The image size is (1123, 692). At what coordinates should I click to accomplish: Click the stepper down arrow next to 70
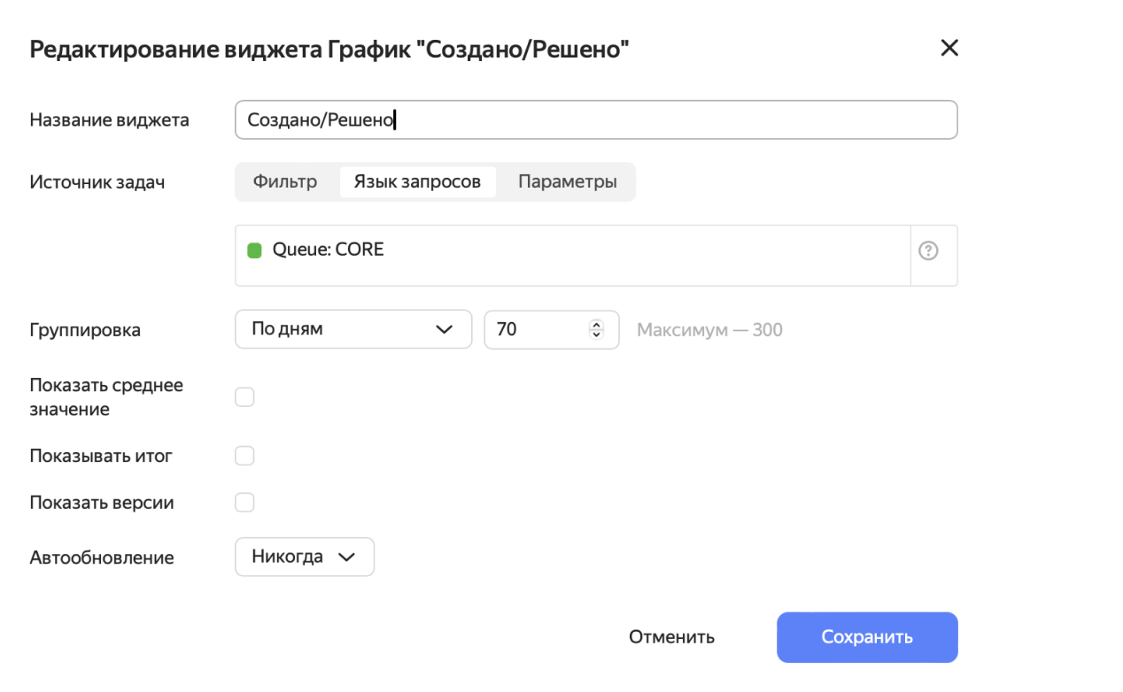click(595, 334)
